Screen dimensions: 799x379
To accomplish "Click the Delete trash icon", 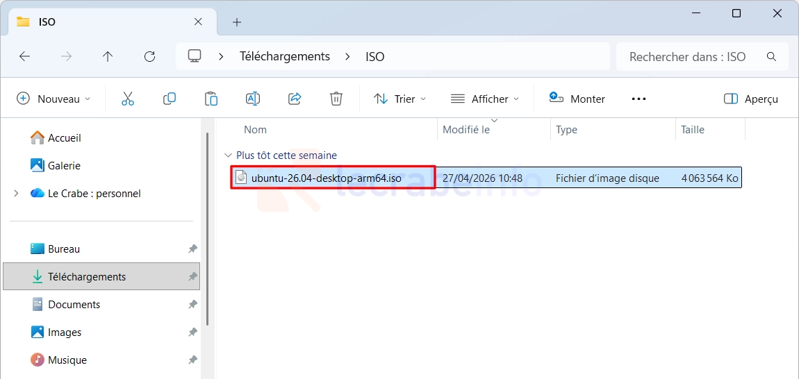I will tap(336, 99).
